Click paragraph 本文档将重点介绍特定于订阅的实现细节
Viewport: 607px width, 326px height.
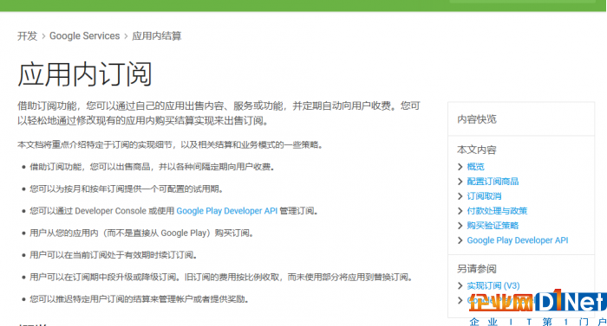pyautogui.click(x=170, y=145)
